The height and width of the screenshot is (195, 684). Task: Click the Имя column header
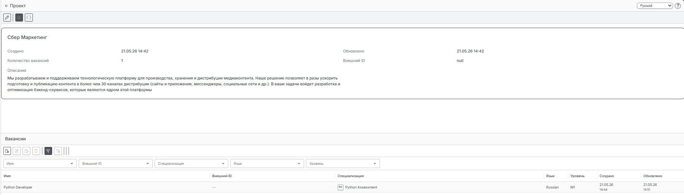[7, 176]
